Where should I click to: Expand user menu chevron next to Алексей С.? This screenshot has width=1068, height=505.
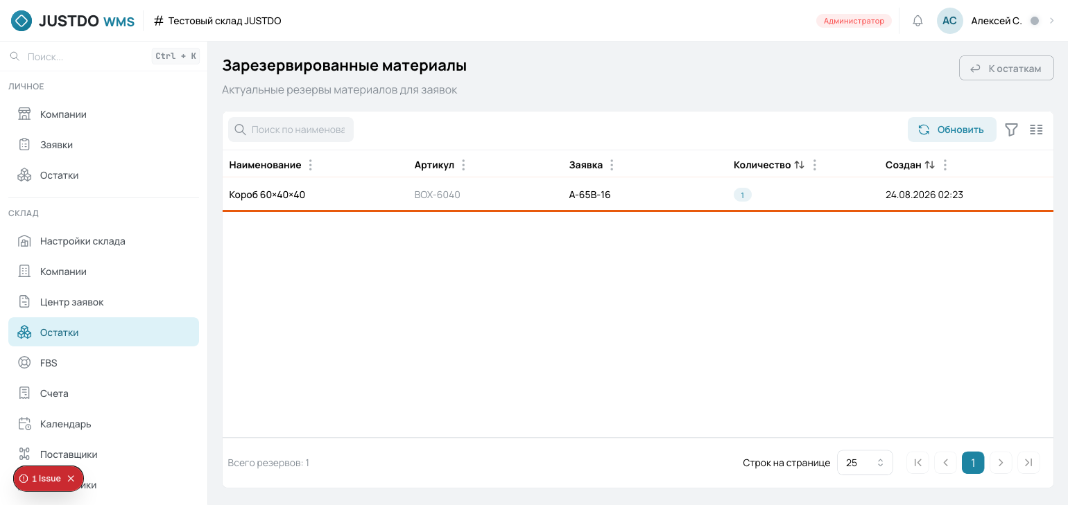pyautogui.click(x=1051, y=21)
